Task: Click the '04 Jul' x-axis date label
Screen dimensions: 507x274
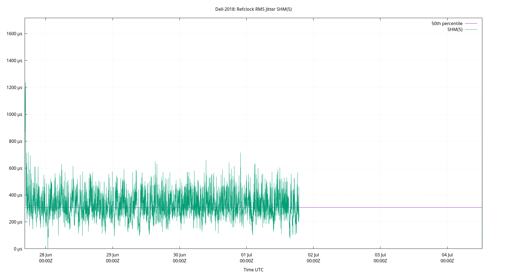Action: 447,255
